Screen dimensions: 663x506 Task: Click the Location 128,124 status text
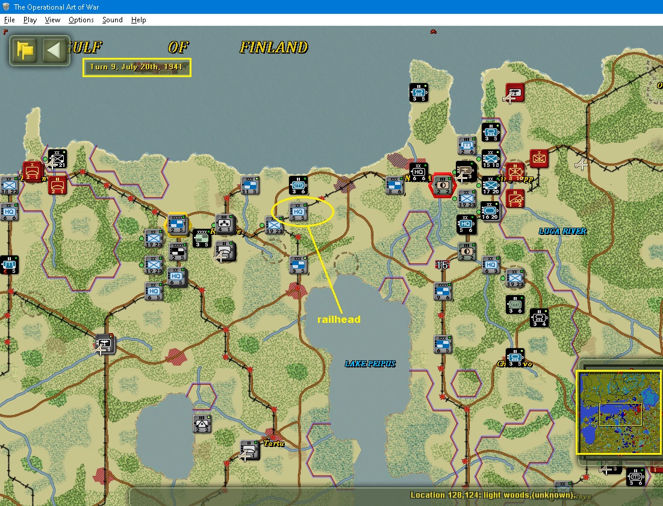click(493, 495)
